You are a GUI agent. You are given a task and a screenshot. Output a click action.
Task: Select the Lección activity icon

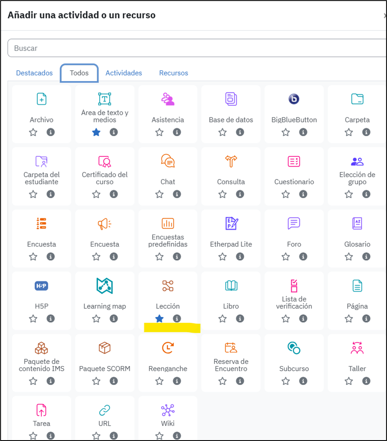coord(168,286)
